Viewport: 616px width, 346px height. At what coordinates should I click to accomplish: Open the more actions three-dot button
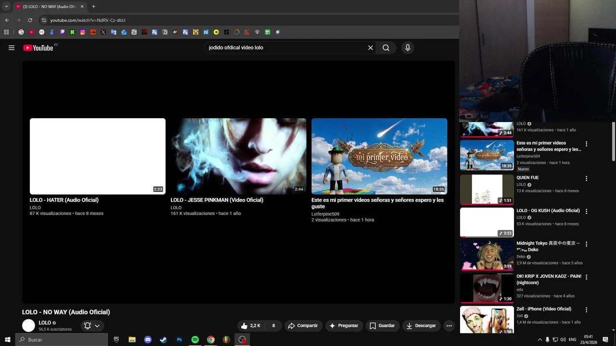(449, 325)
